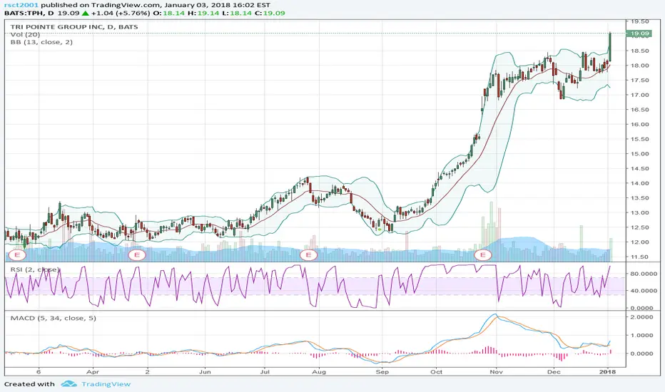The width and height of the screenshot is (665, 392).
Task: Open the rsct2001 author profile link
Action: pos(21,6)
